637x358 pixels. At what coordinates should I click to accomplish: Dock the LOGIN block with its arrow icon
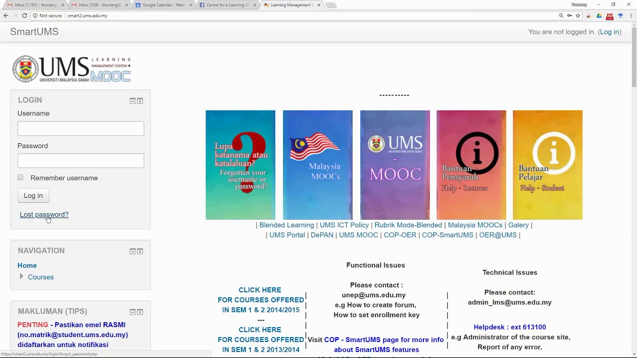(140, 101)
